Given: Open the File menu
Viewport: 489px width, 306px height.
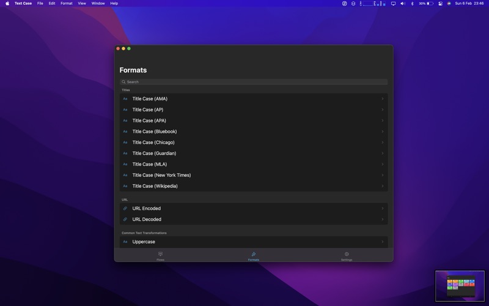Looking at the screenshot, I should point(40,4).
